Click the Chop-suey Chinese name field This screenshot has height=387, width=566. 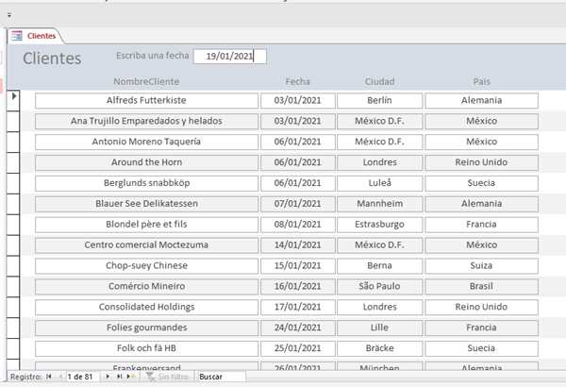(x=146, y=265)
